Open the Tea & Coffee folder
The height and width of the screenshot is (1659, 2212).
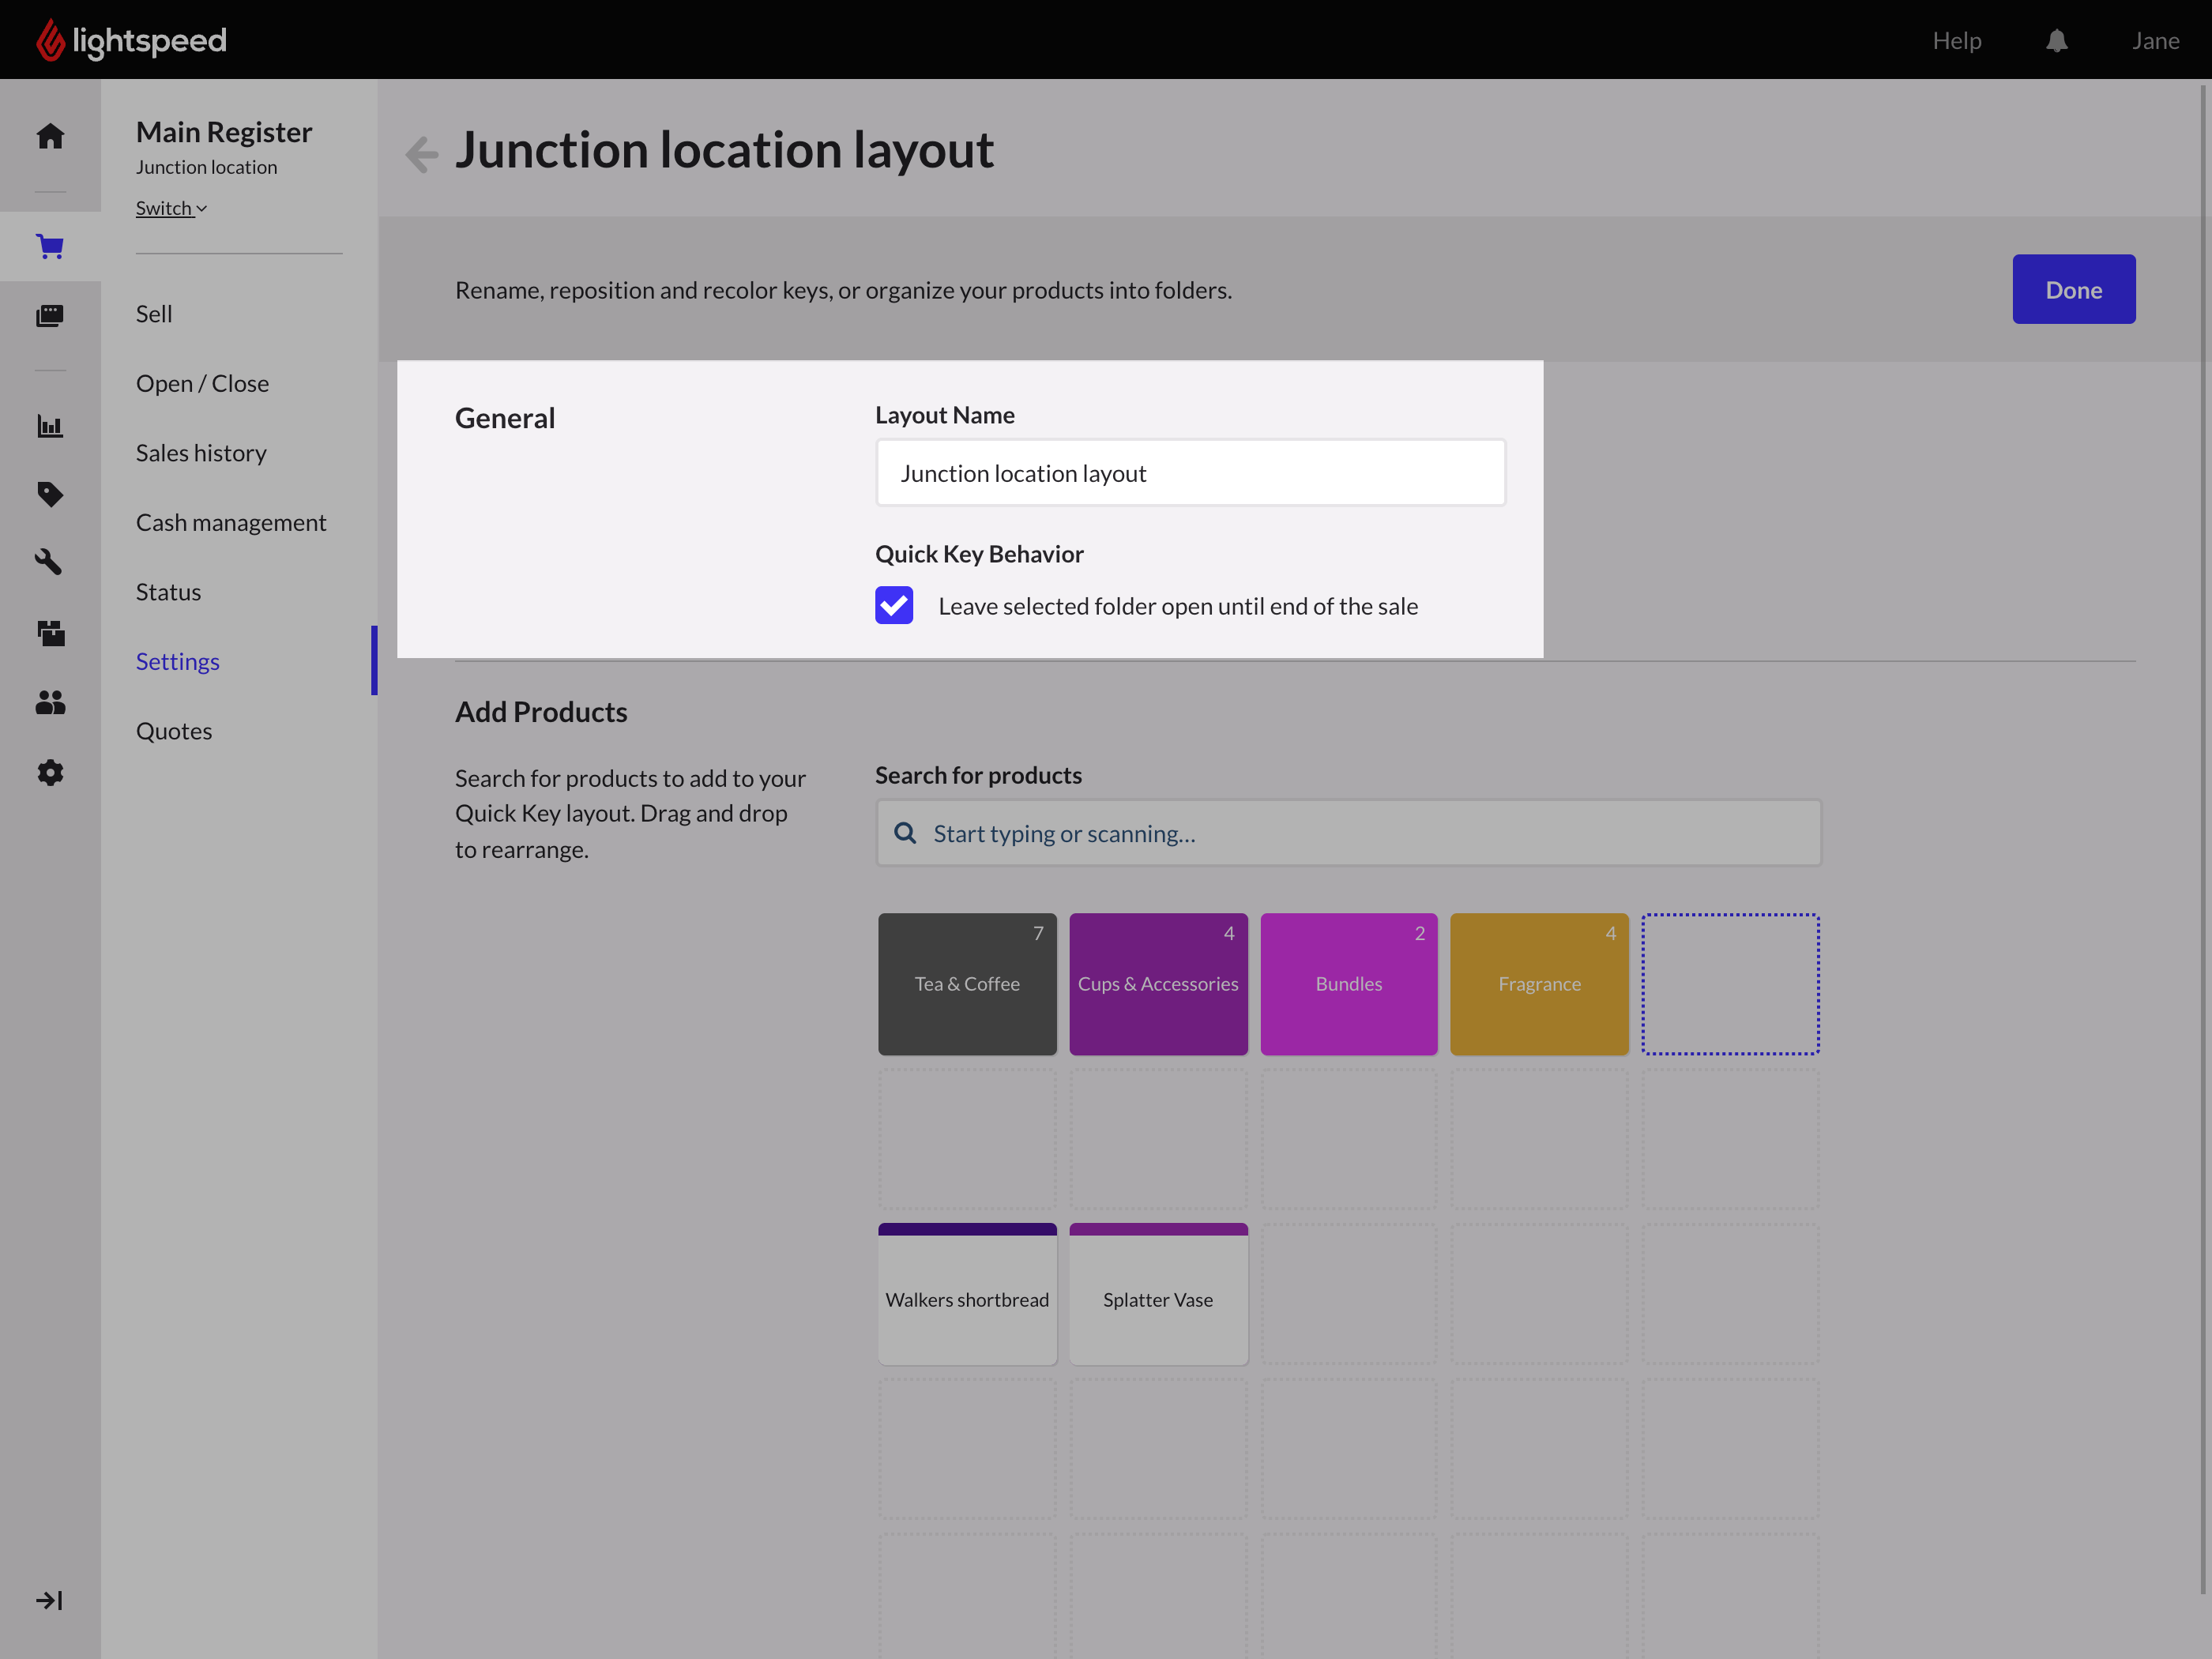(967, 984)
